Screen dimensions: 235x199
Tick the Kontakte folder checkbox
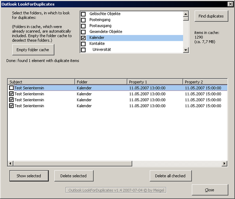(83, 44)
